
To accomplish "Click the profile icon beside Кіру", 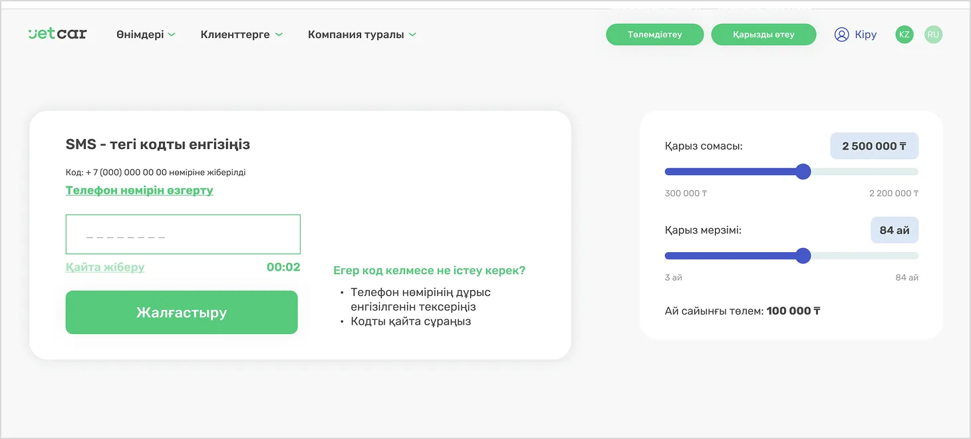I will (x=841, y=34).
